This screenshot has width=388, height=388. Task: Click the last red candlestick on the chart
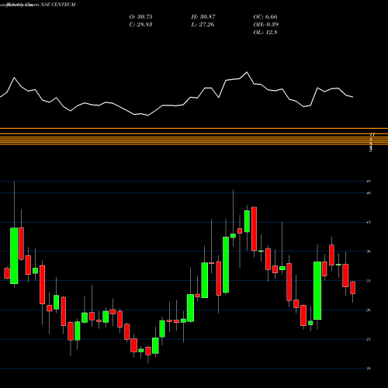[x=353, y=288]
